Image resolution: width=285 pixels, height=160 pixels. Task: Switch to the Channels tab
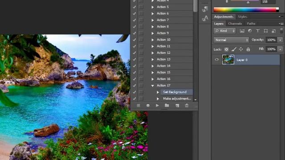pyautogui.click(x=235, y=24)
